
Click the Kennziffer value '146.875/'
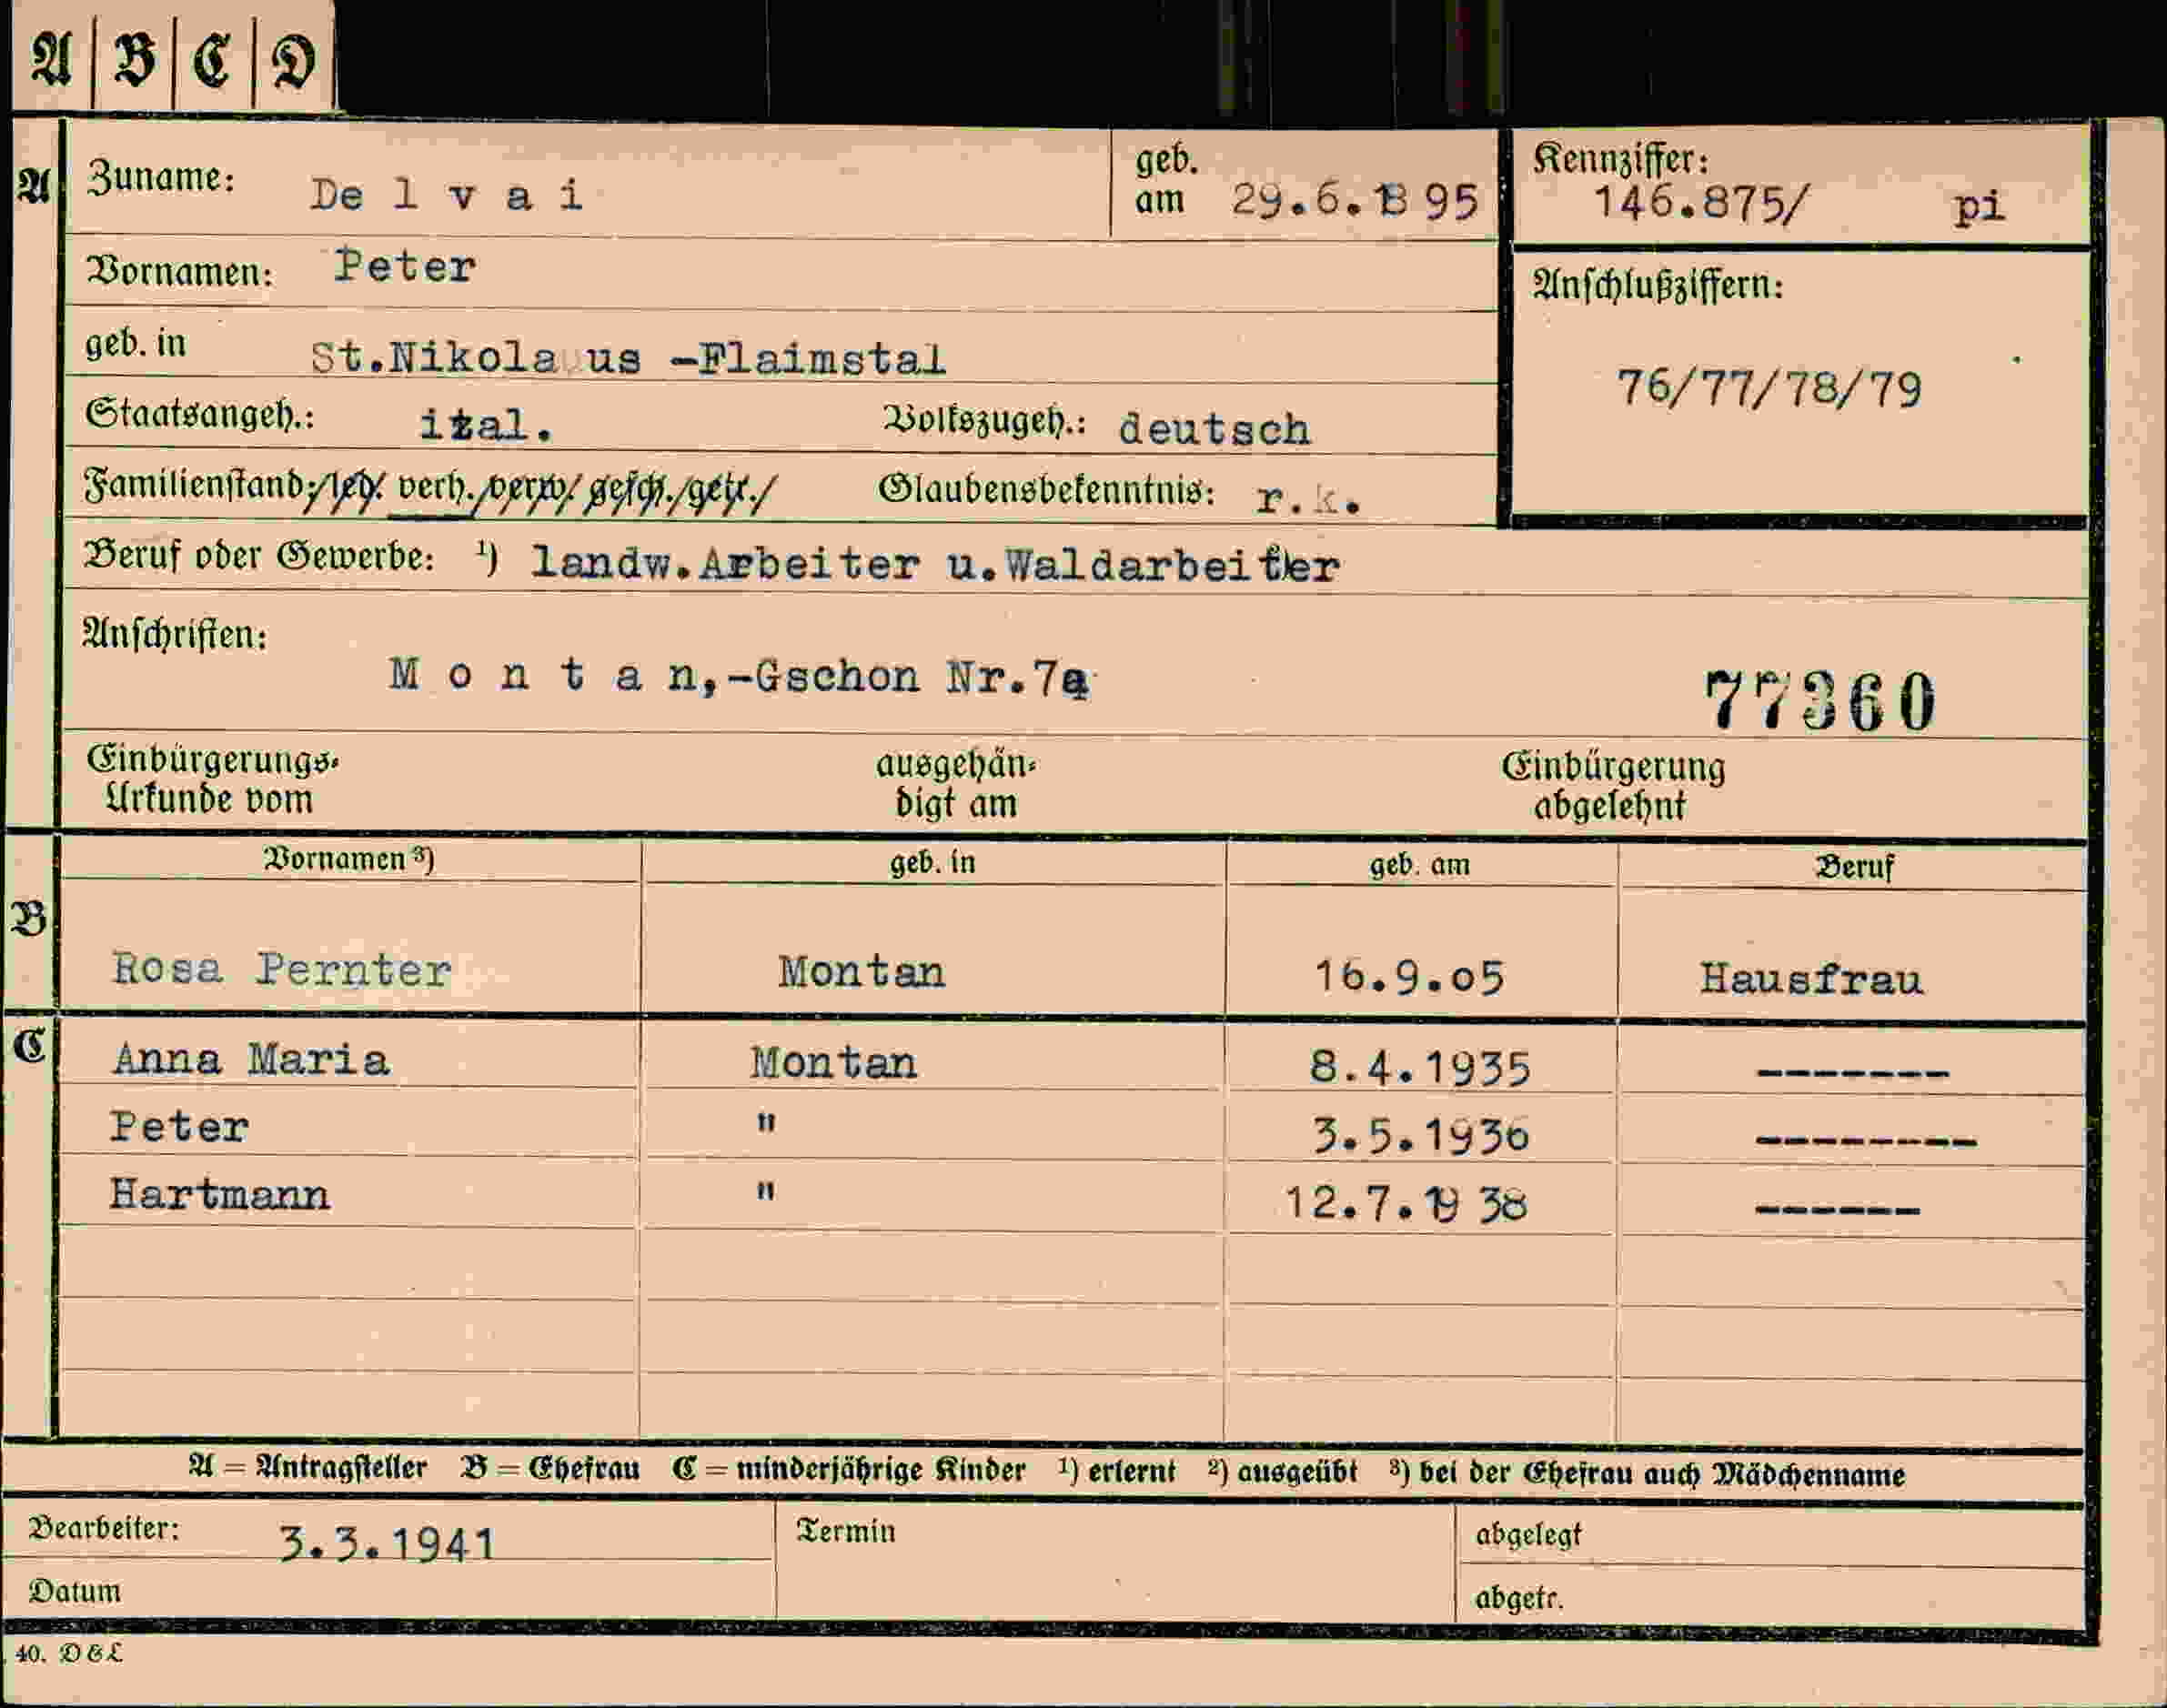[x=1701, y=202]
